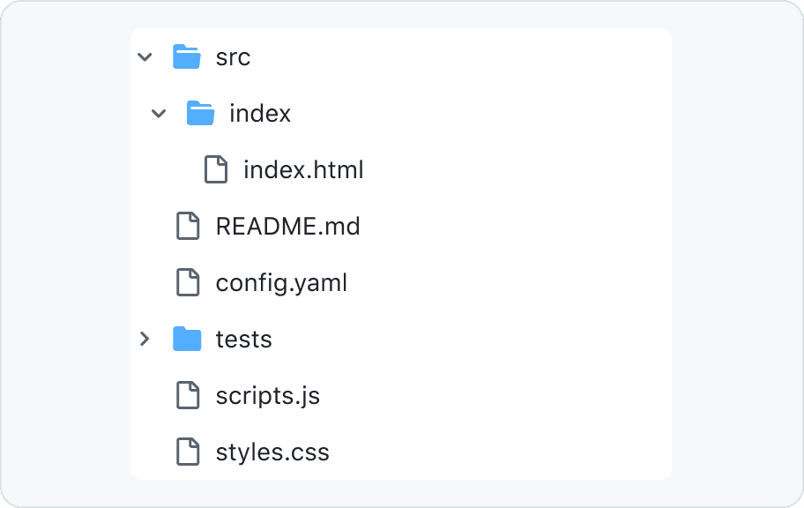Image resolution: width=804 pixels, height=508 pixels.
Task: Open the index.html file
Action: (303, 169)
